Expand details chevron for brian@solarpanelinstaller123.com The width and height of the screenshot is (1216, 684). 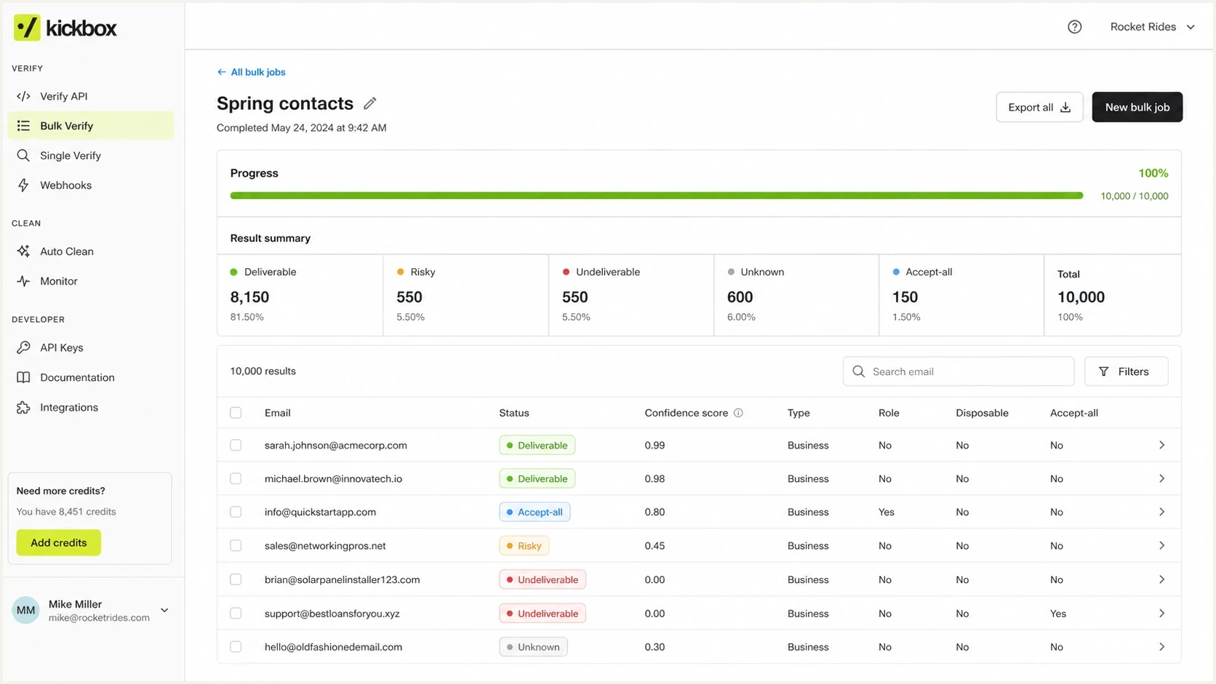(x=1161, y=579)
